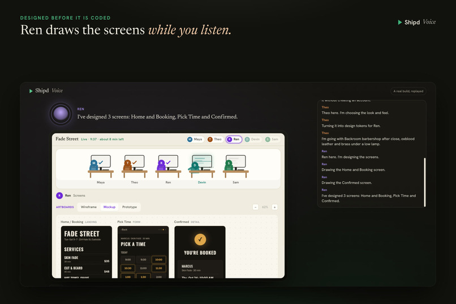456x304 pixels.
Task: Select the Devin participant chip
Action: point(252,139)
